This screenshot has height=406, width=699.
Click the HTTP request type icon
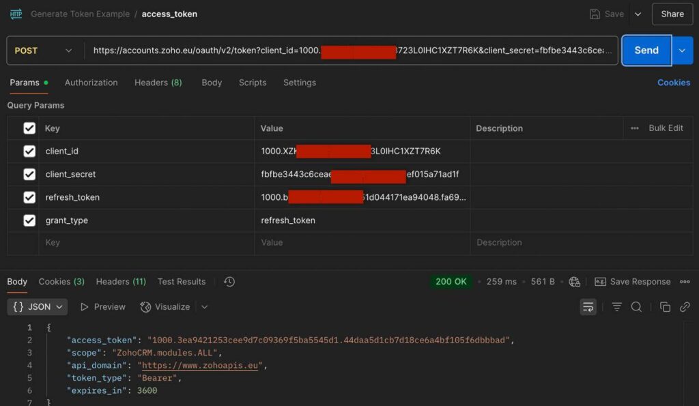pos(16,14)
